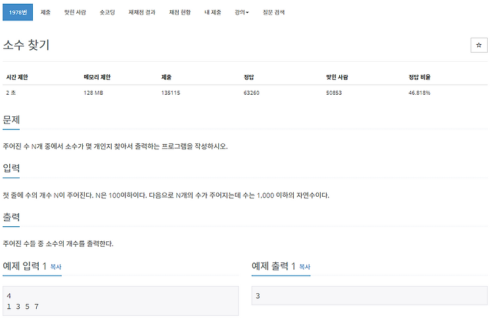Viewport: 493px width, 319px height.
Task: Click the 맞힌 사람 column header in table
Action: (x=337, y=77)
